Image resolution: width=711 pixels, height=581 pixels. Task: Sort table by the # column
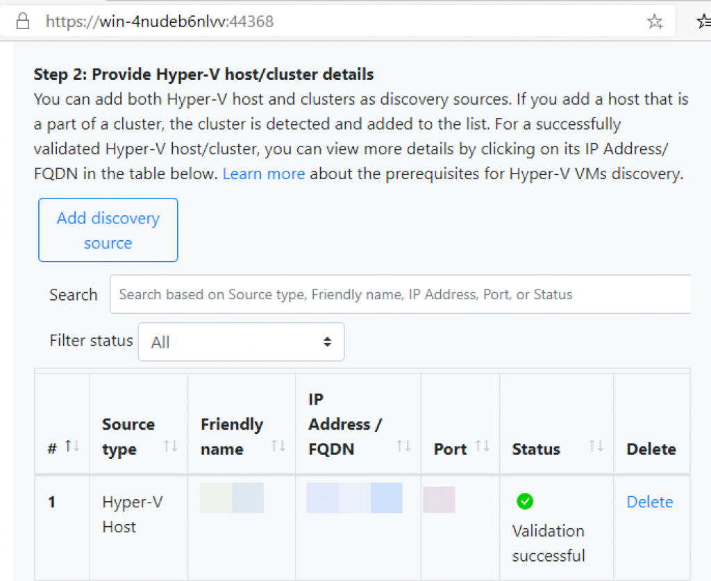(72, 448)
